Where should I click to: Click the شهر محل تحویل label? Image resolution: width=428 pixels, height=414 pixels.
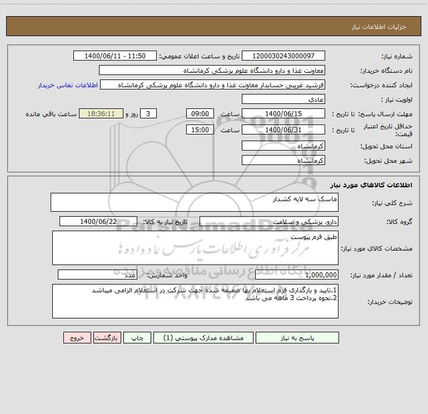click(389, 161)
